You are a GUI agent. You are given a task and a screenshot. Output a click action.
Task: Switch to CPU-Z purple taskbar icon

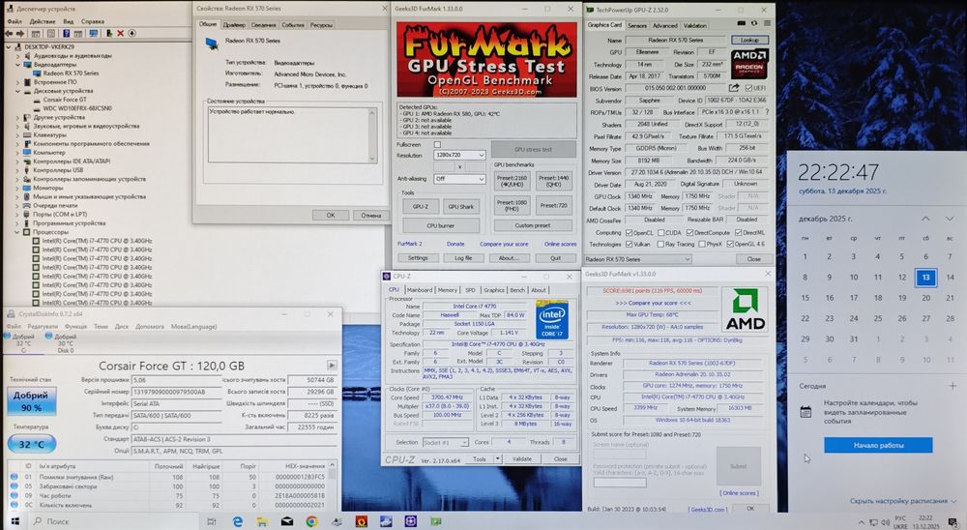(x=411, y=521)
